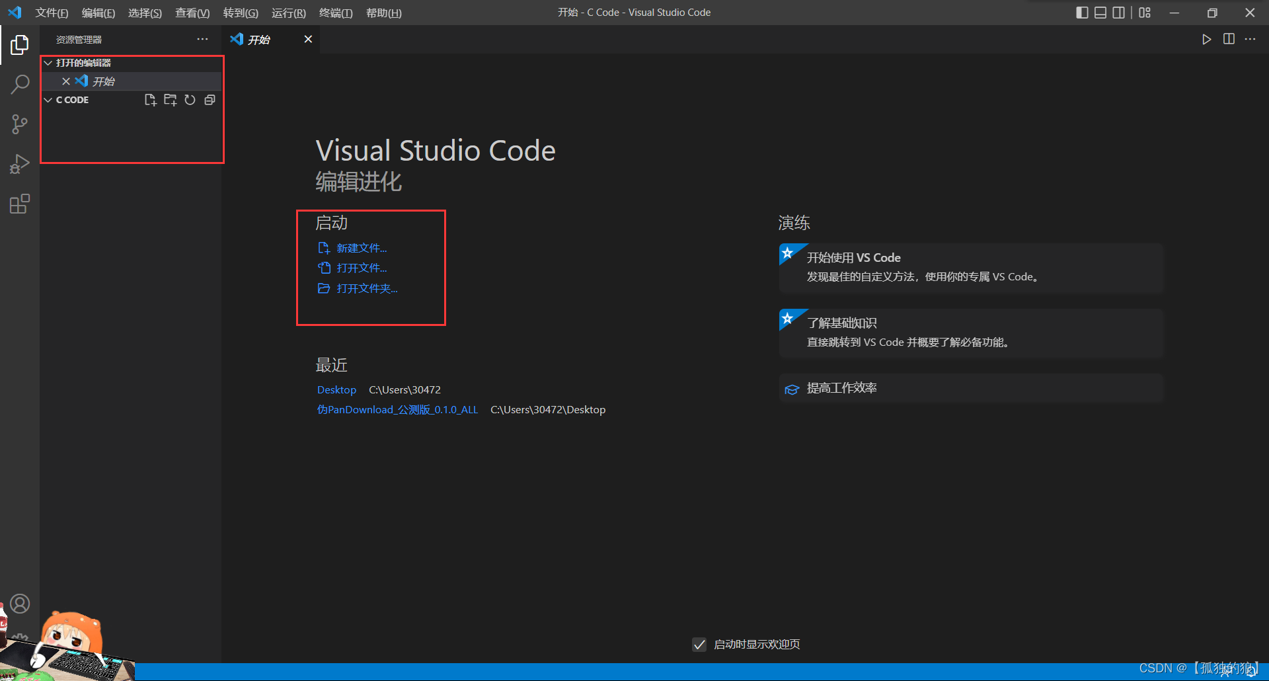
Task: Open the 编辑(E) menu
Action: [x=98, y=13]
